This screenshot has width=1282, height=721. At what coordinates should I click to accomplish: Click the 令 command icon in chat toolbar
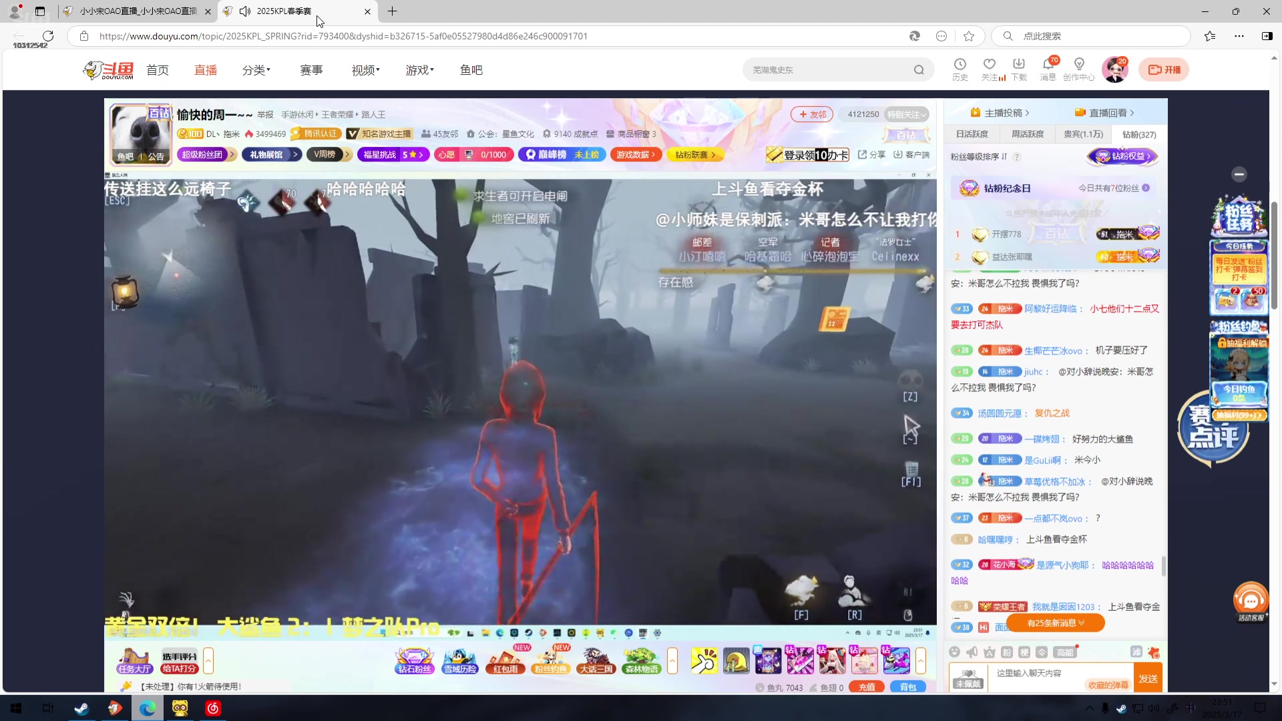coord(1042,652)
